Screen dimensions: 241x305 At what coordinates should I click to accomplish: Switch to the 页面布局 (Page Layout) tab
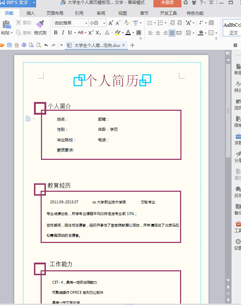click(55, 13)
